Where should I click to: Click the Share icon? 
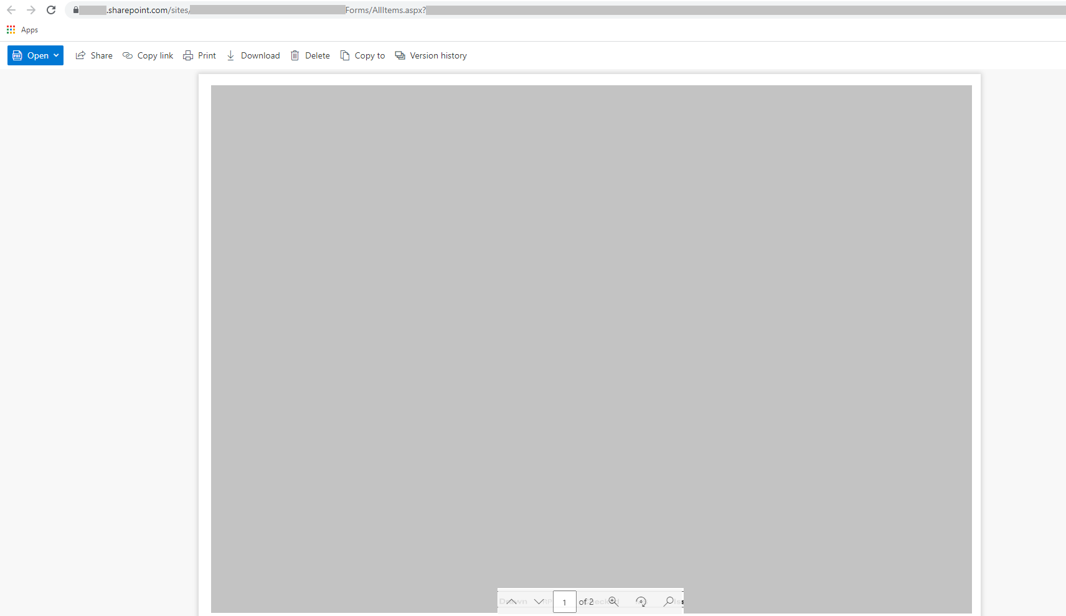(x=80, y=55)
